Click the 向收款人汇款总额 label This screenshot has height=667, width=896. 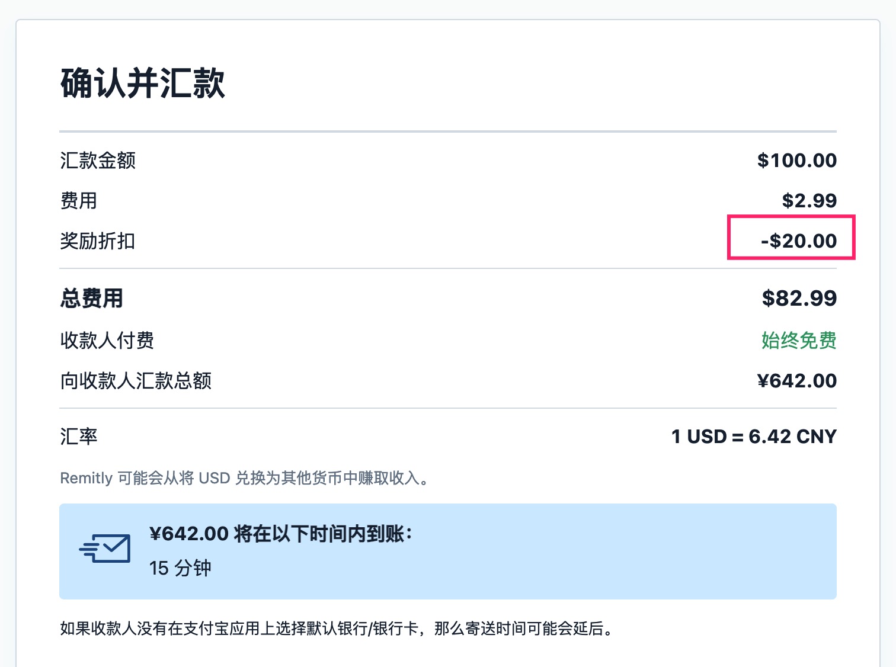point(136,381)
